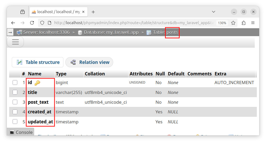Click the Table: posts breadcrumb
This screenshot has width=266, height=143.
point(165,32)
